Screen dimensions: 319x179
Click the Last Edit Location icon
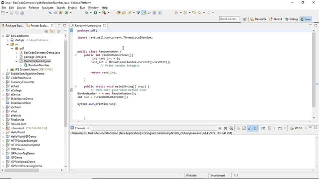click(194, 13)
